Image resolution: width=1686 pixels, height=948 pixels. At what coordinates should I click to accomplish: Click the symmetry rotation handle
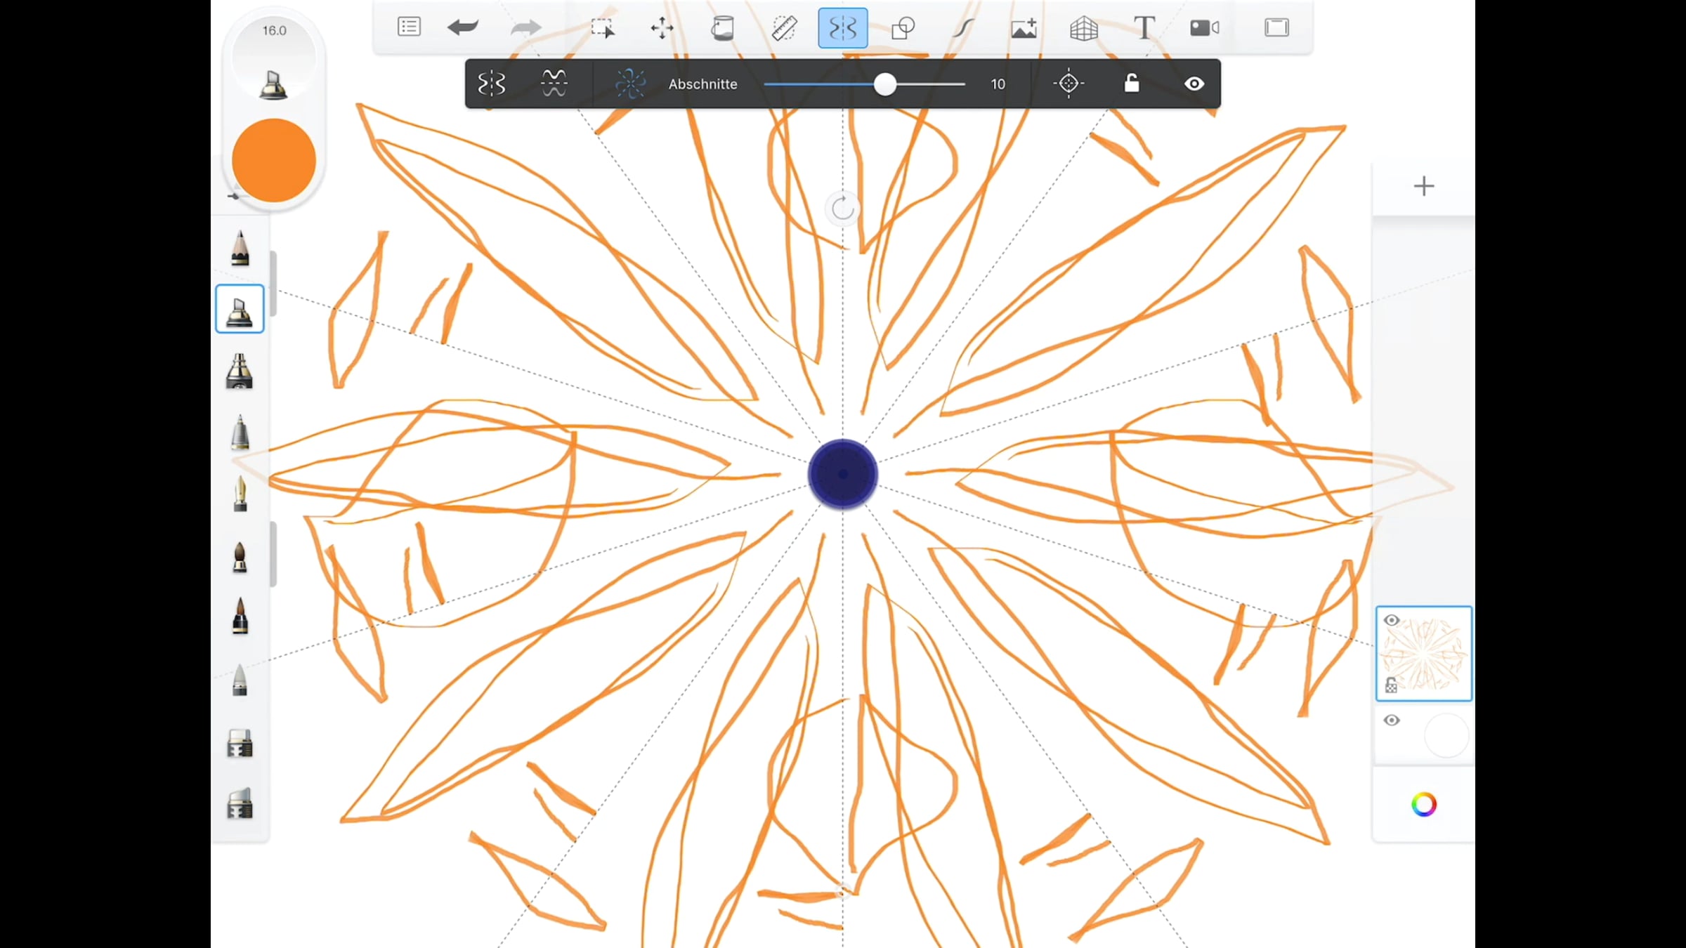[843, 209]
